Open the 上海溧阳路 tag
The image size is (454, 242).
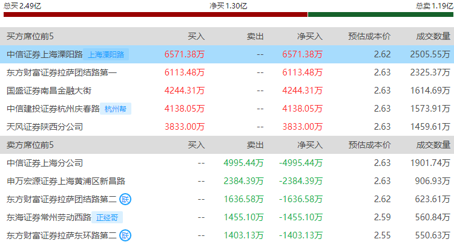(106, 54)
